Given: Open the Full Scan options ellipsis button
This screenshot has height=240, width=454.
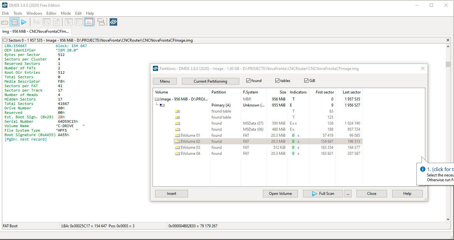Looking at the screenshot, I should tap(348, 194).
